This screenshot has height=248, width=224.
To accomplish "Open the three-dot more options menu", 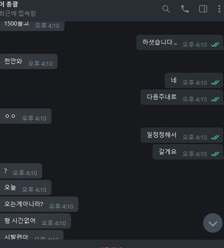I will pos(219,9).
